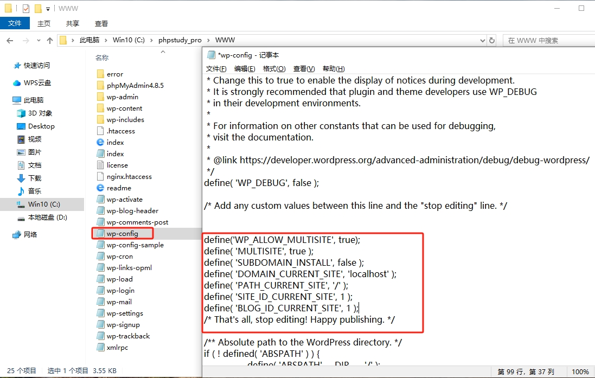Select the wp-load file icon
595x378 pixels.
100,279
